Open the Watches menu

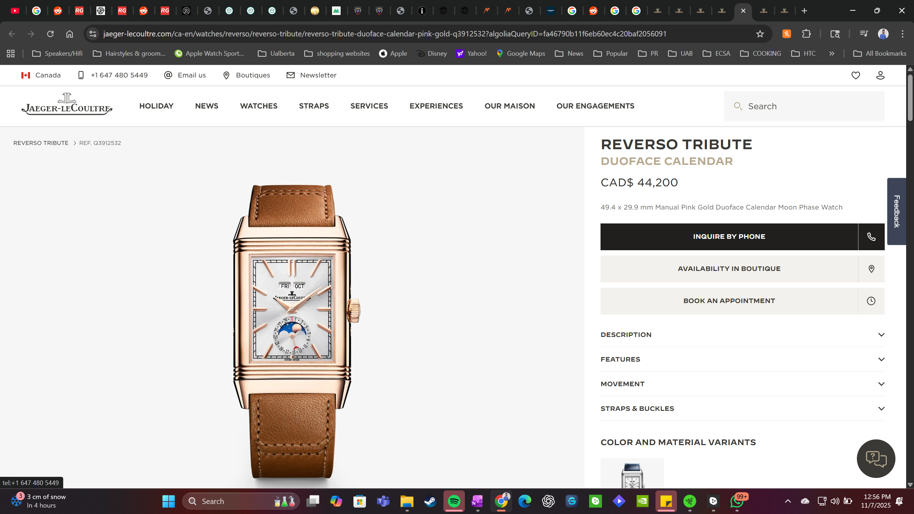coord(258,106)
